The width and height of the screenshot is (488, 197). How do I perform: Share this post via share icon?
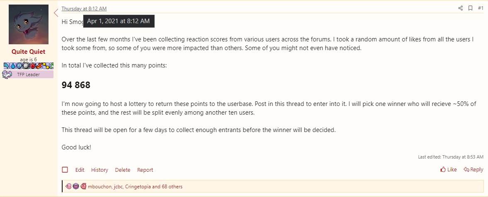click(460, 8)
